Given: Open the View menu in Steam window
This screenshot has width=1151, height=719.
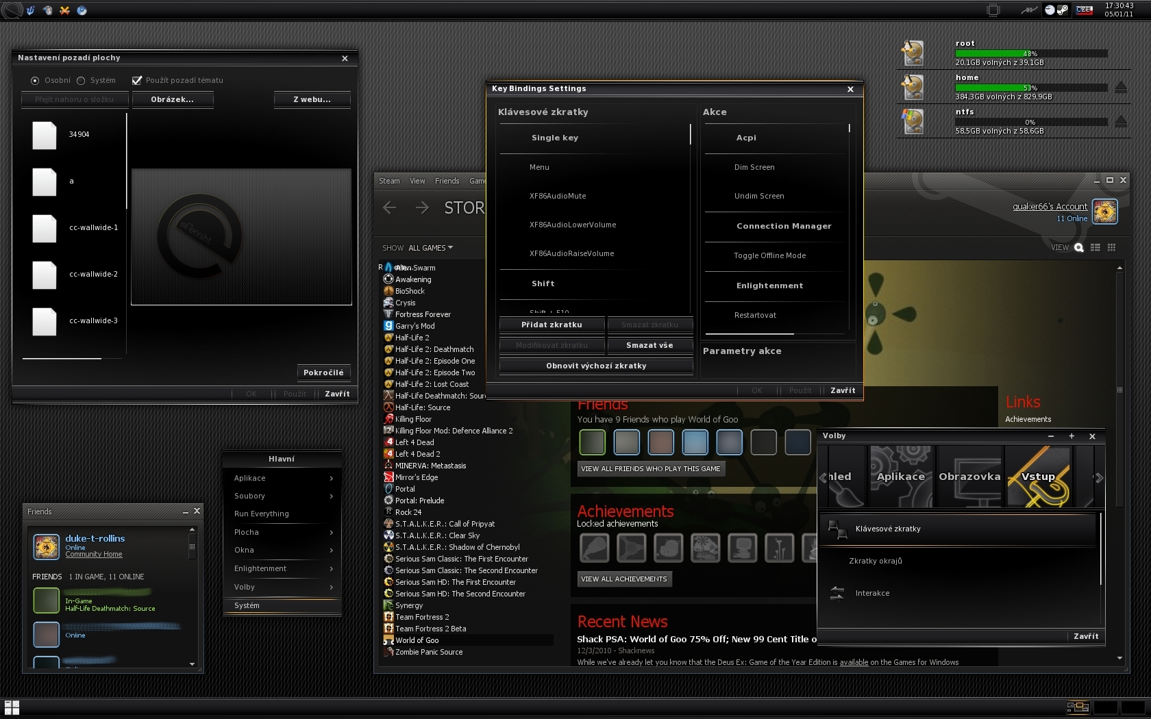Looking at the screenshot, I should [x=417, y=181].
